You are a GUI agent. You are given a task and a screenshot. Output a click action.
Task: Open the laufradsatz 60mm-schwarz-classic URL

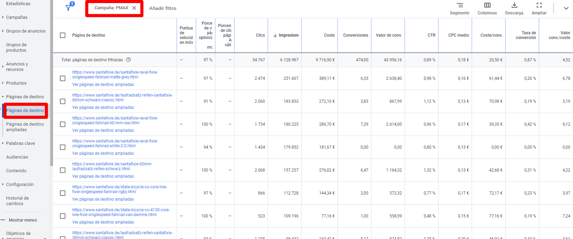tap(122, 98)
